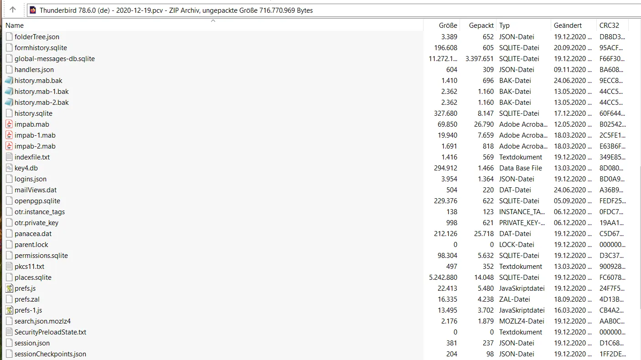The height and width of the screenshot is (360, 641).
Task: Click the history.sqlite file icon
Action: click(9, 113)
